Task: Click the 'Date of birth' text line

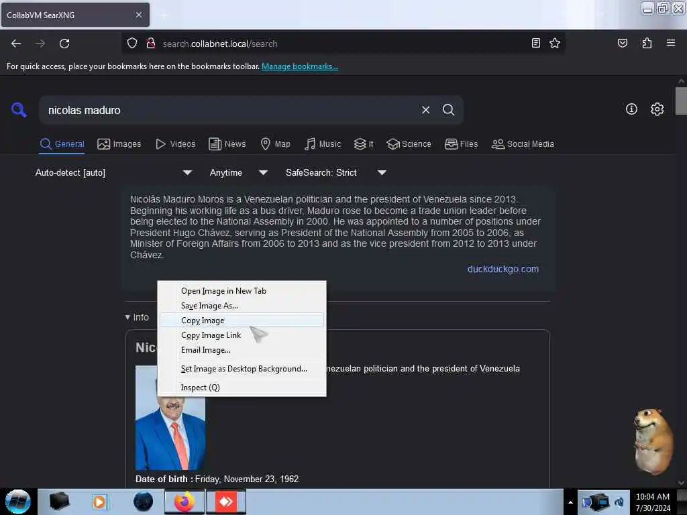Action: coord(217,479)
